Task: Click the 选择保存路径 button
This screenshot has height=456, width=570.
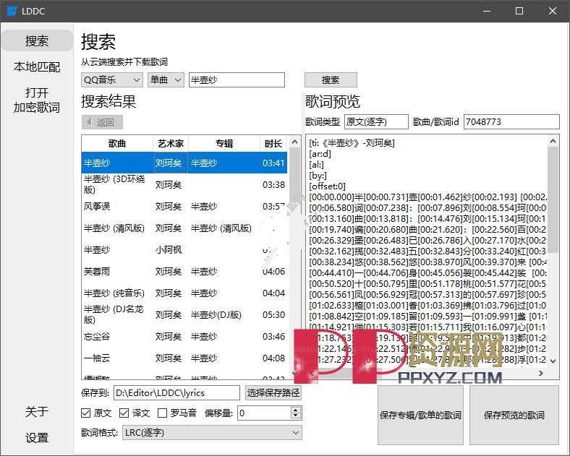Action: tap(273, 393)
